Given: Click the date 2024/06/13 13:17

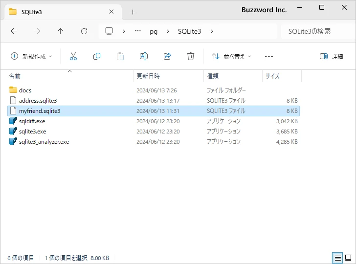Looking at the screenshot, I should (158, 101).
